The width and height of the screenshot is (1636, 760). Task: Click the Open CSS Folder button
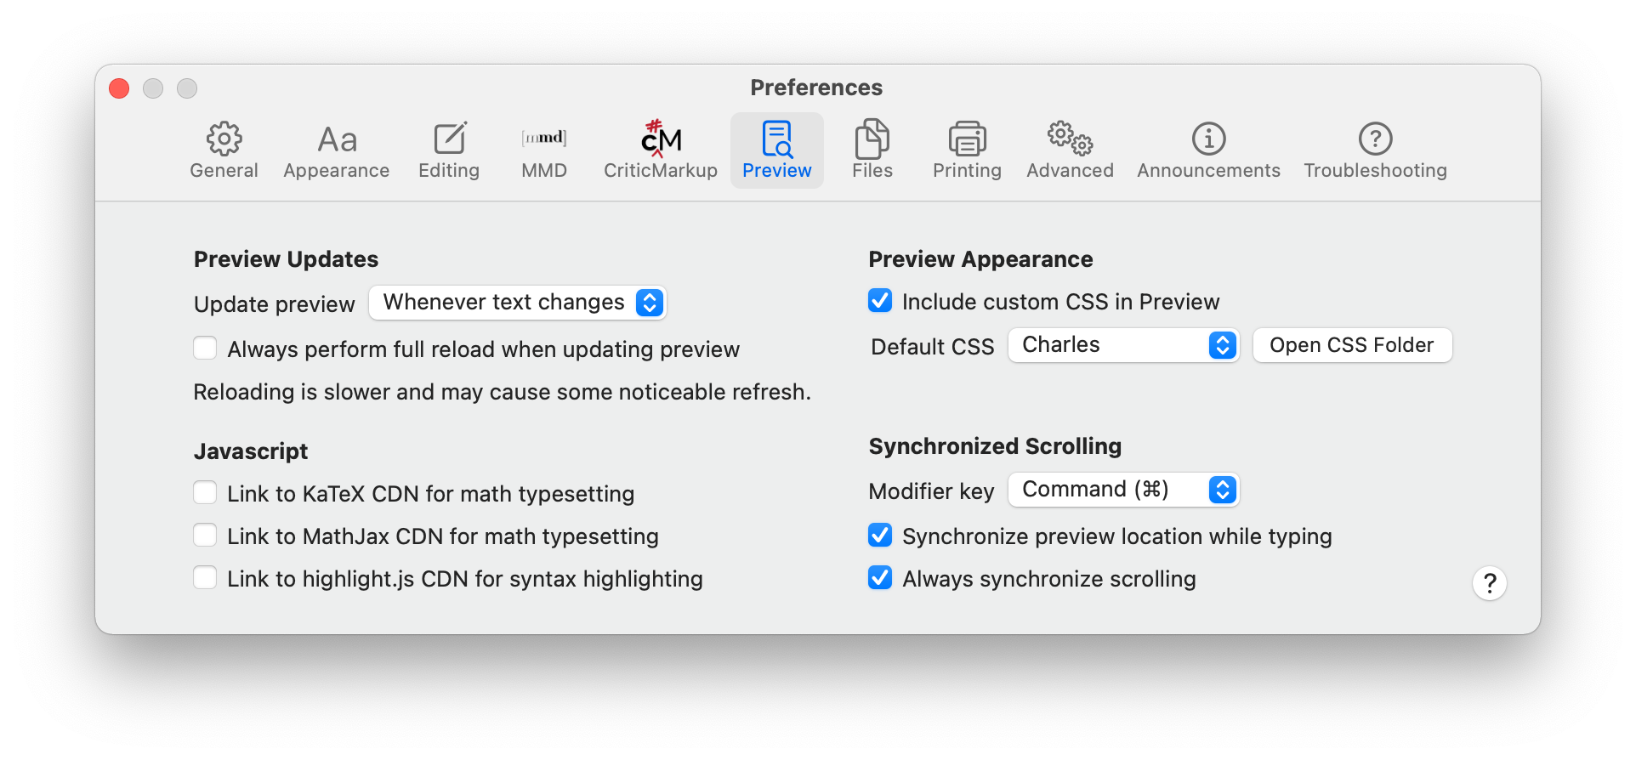(x=1352, y=345)
